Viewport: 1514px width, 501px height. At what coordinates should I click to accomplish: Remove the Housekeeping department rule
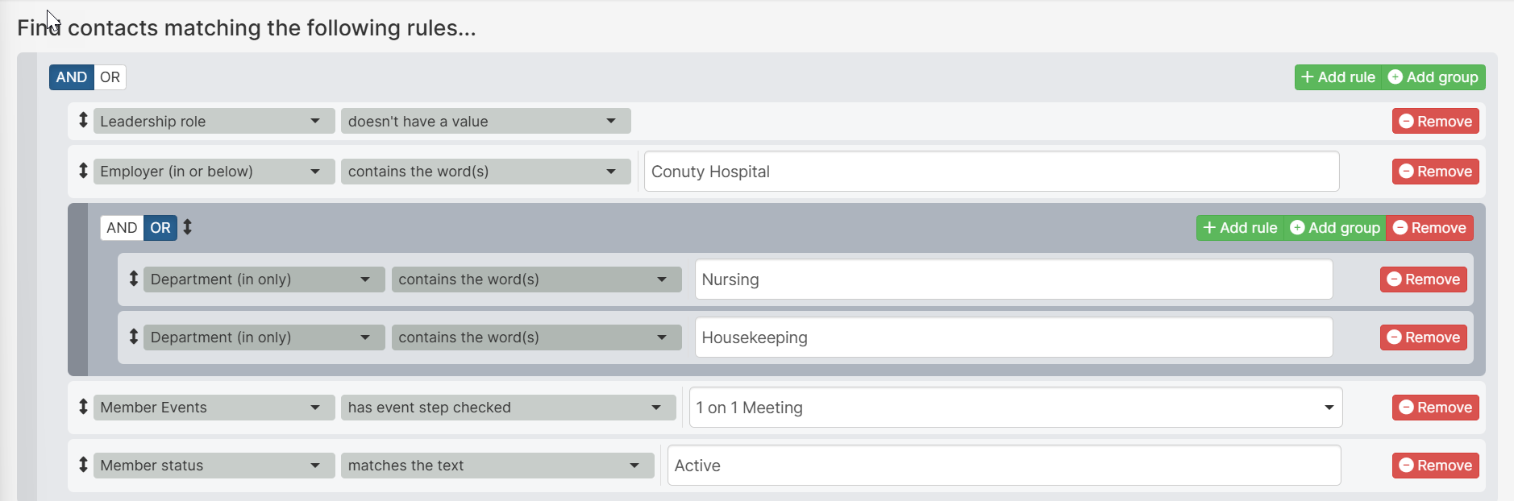[x=1423, y=337]
